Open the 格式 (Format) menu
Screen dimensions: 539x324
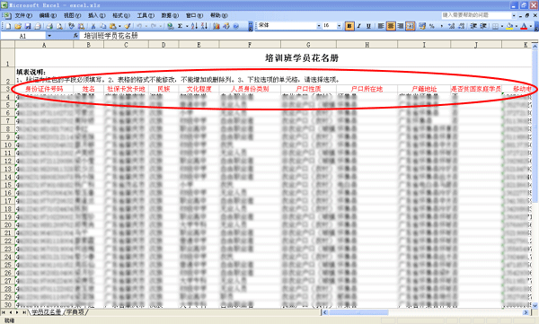coord(121,15)
